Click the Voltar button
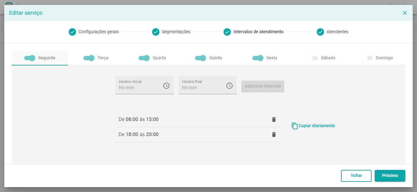The height and width of the screenshot is (192, 417). coord(356,176)
